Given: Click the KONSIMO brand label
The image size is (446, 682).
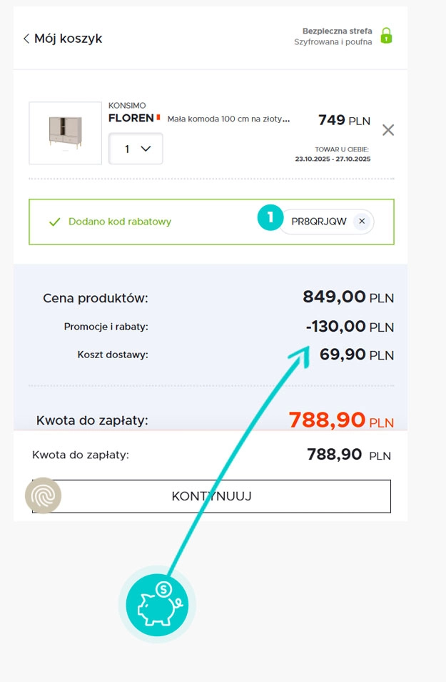Looking at the screenshot, I should (127, 106).
